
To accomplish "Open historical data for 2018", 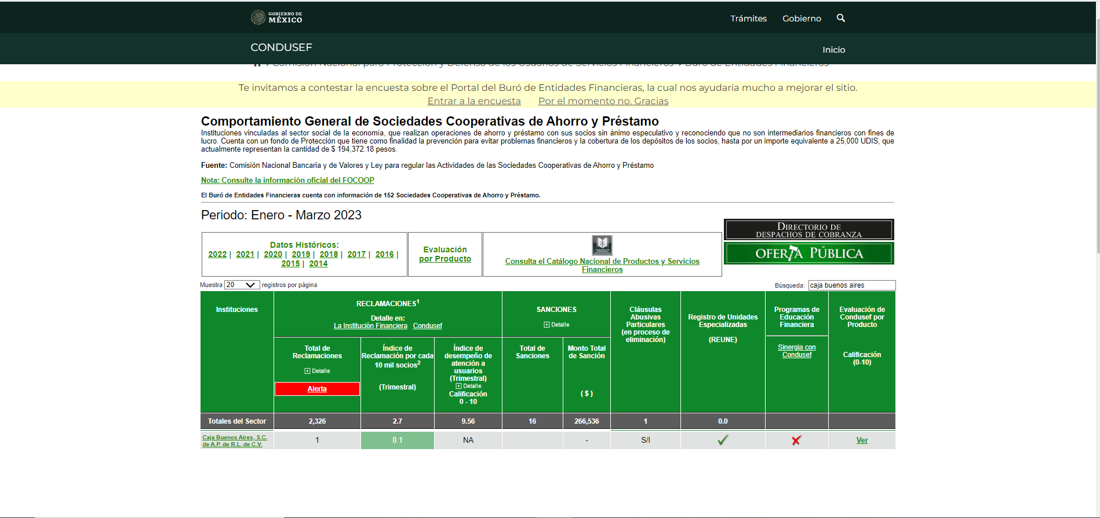I will (x=329, y=254).
